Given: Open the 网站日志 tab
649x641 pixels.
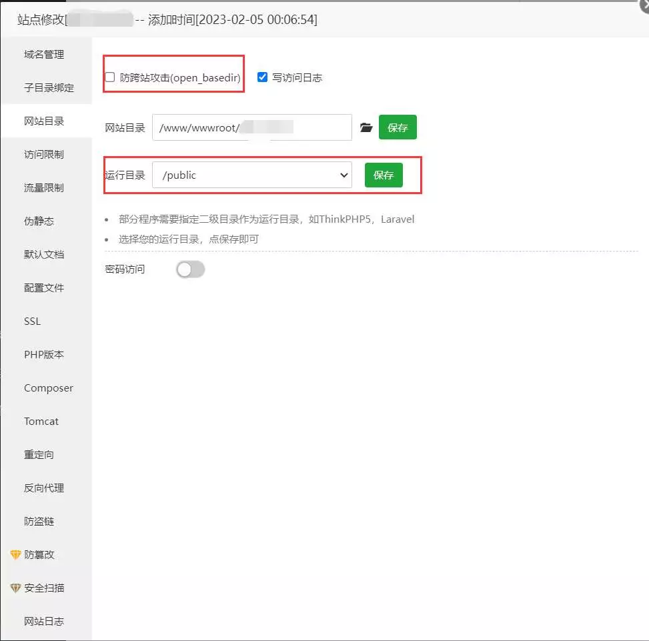Looking at the screenshot, I should 44,621.
